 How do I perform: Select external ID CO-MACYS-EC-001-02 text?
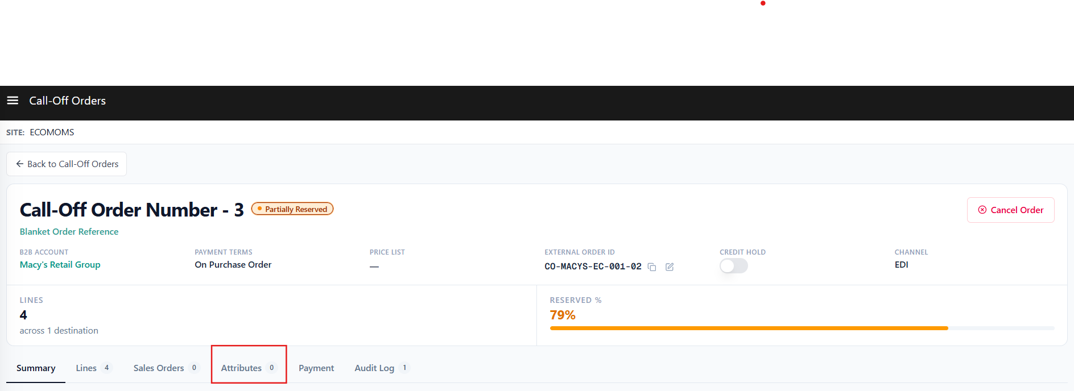pos(593,267)
